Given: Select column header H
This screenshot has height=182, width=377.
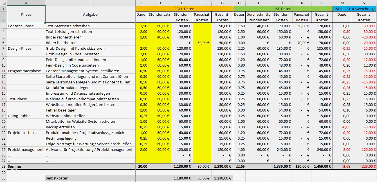Looking at the screenshot, I should [239, 3].
